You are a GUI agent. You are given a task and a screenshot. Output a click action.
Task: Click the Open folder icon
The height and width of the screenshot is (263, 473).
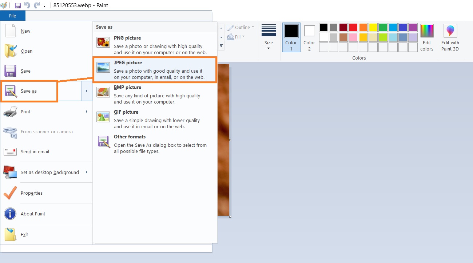coord(10,50)
